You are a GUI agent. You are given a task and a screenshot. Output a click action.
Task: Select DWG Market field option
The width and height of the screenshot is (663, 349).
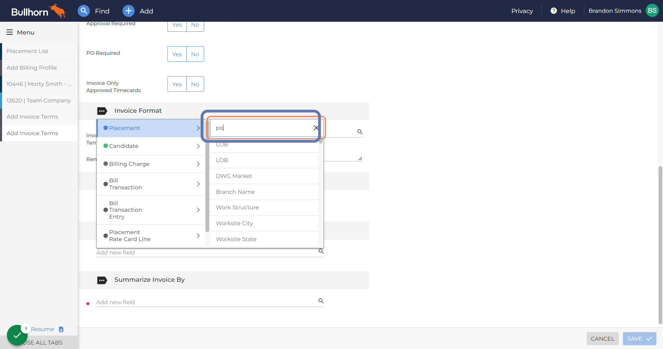point(264,176)
